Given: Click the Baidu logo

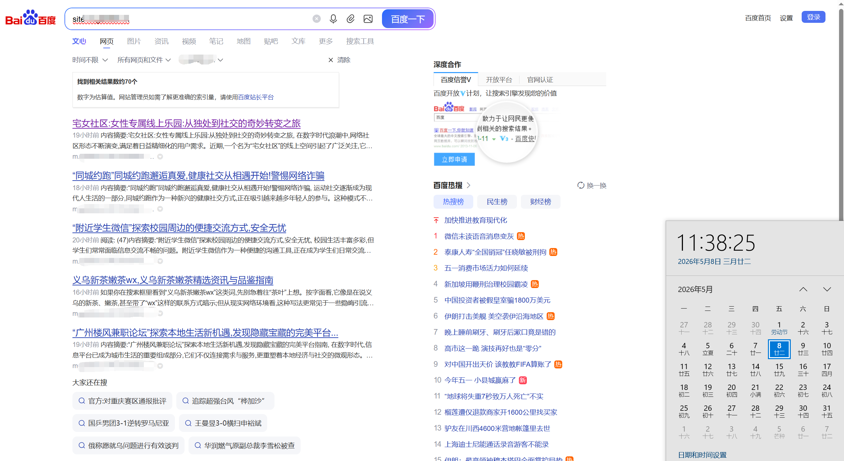Looking at the screenshot, I should pyautogui.click(x=30, y=18).
